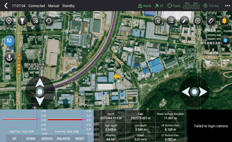Image resolution: width=232 pixels, height=142 pixels.
Task: Tap the home point marker icon
Action: tap(9, 21)
